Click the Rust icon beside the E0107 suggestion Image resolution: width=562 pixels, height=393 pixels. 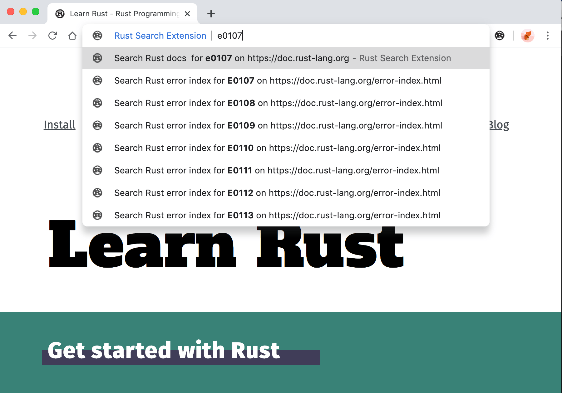pos(97,80)
